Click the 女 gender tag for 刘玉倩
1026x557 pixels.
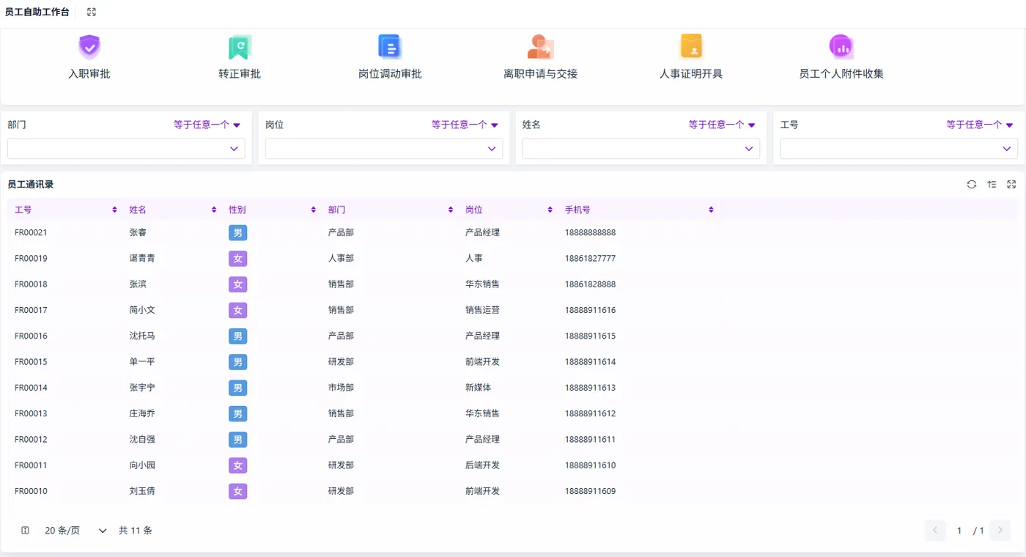coord(237,492)
